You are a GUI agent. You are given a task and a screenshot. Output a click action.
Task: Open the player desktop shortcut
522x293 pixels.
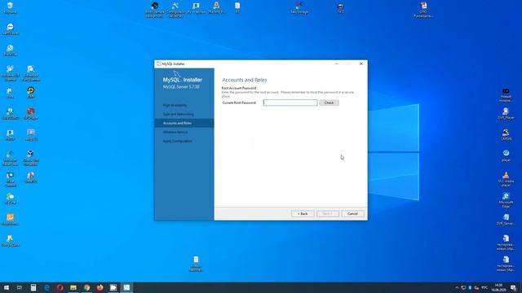[x=506, y=155]
